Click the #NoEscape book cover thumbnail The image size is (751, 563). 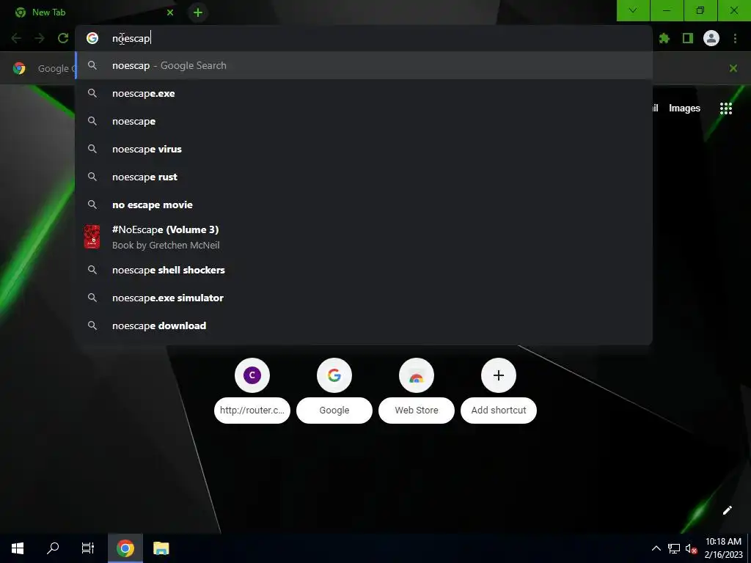92,237
